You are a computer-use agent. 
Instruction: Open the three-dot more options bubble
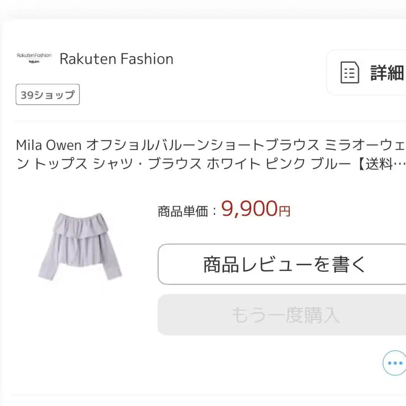click(395, 363)
